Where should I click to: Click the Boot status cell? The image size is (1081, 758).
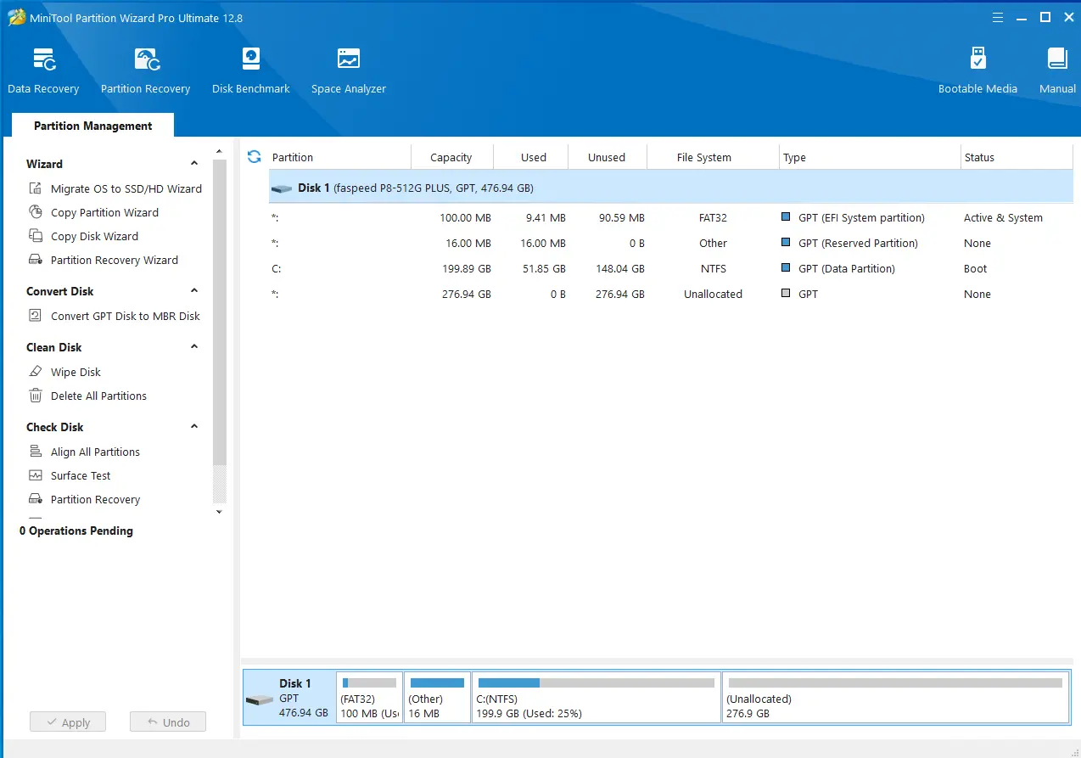coord(975,268)
